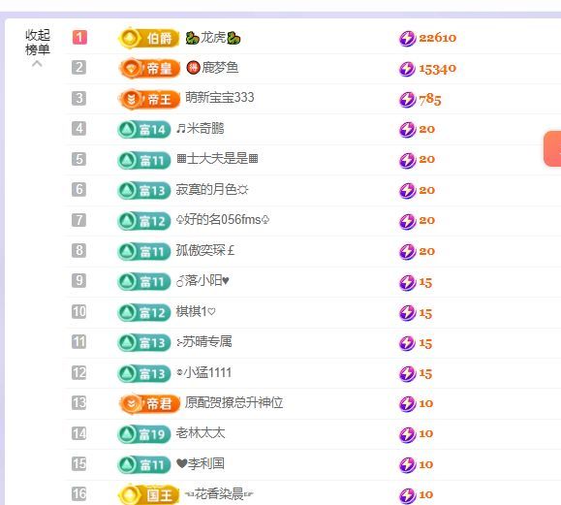Screen dimensions: 561x505
Task: Click the score value 785
Action: [x=430, y=100]
